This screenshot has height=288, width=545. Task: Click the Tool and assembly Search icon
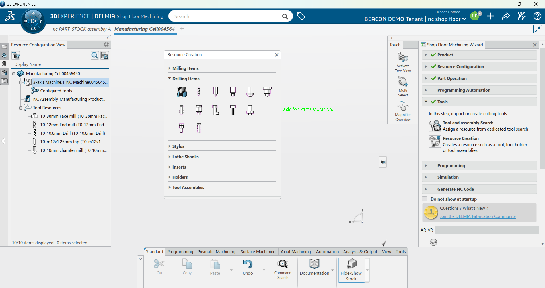click(x=435, y=126)
